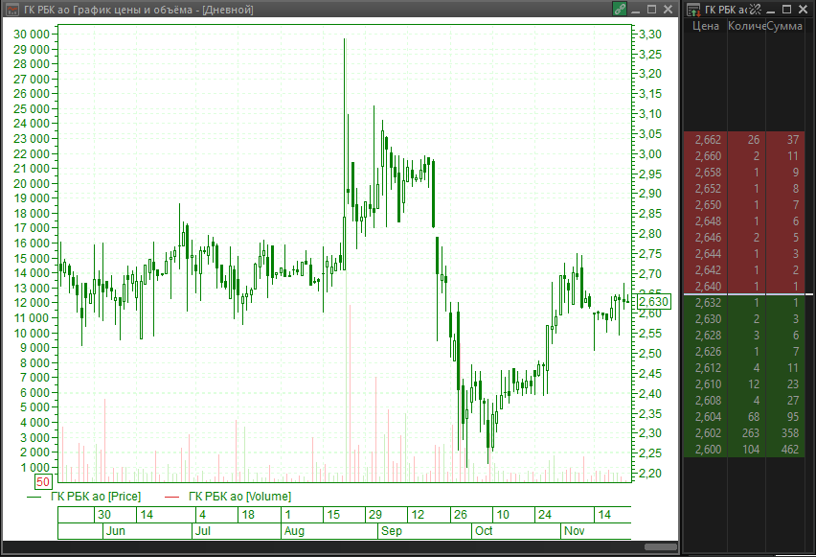Click the Aug month marker on time axis
Screen dimensions: 816x557
[295, 530]
